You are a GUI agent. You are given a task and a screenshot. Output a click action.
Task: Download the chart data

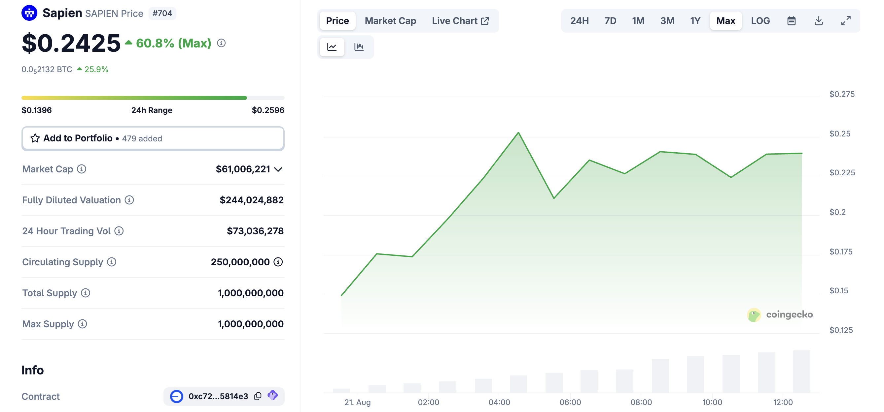tap(819, 20)
